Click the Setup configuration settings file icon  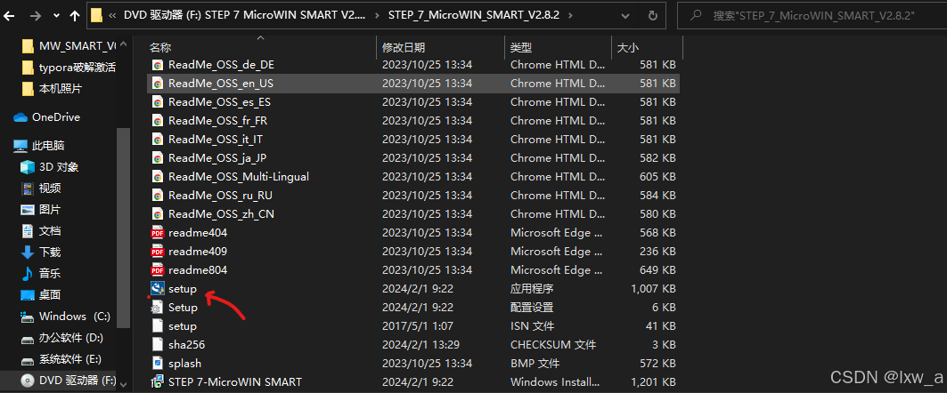158,308
